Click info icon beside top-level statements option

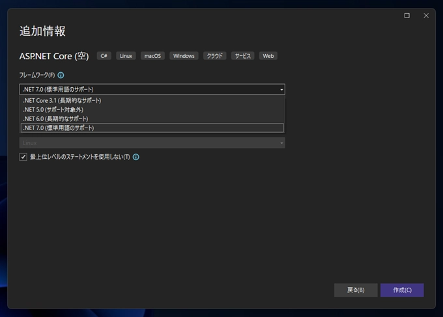[x=136, y=157]
